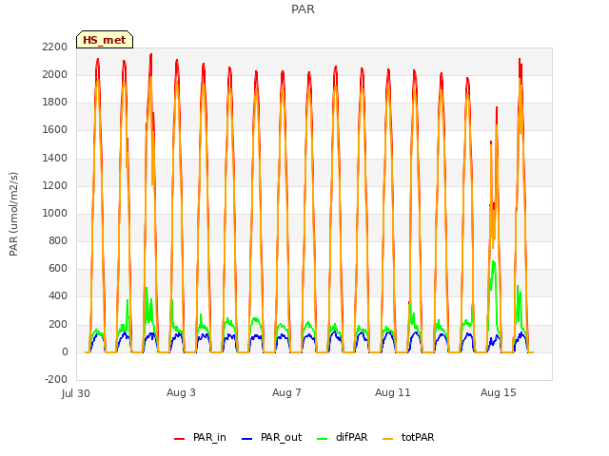Click the -200 y-axis tick label
Screen dimensions: 609x456
pos(56,379)
